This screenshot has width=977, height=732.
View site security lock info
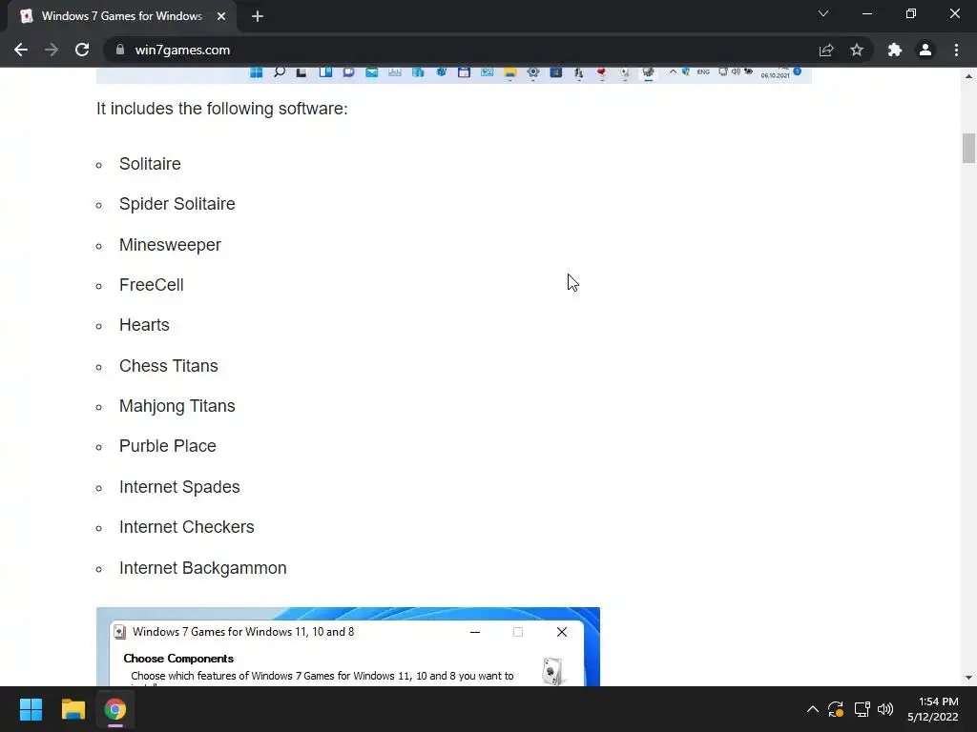120,50
